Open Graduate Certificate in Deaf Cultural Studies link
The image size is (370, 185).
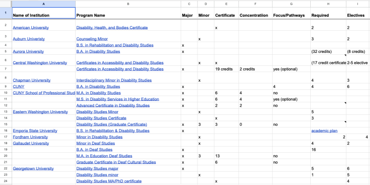click(x=116, y=162)
